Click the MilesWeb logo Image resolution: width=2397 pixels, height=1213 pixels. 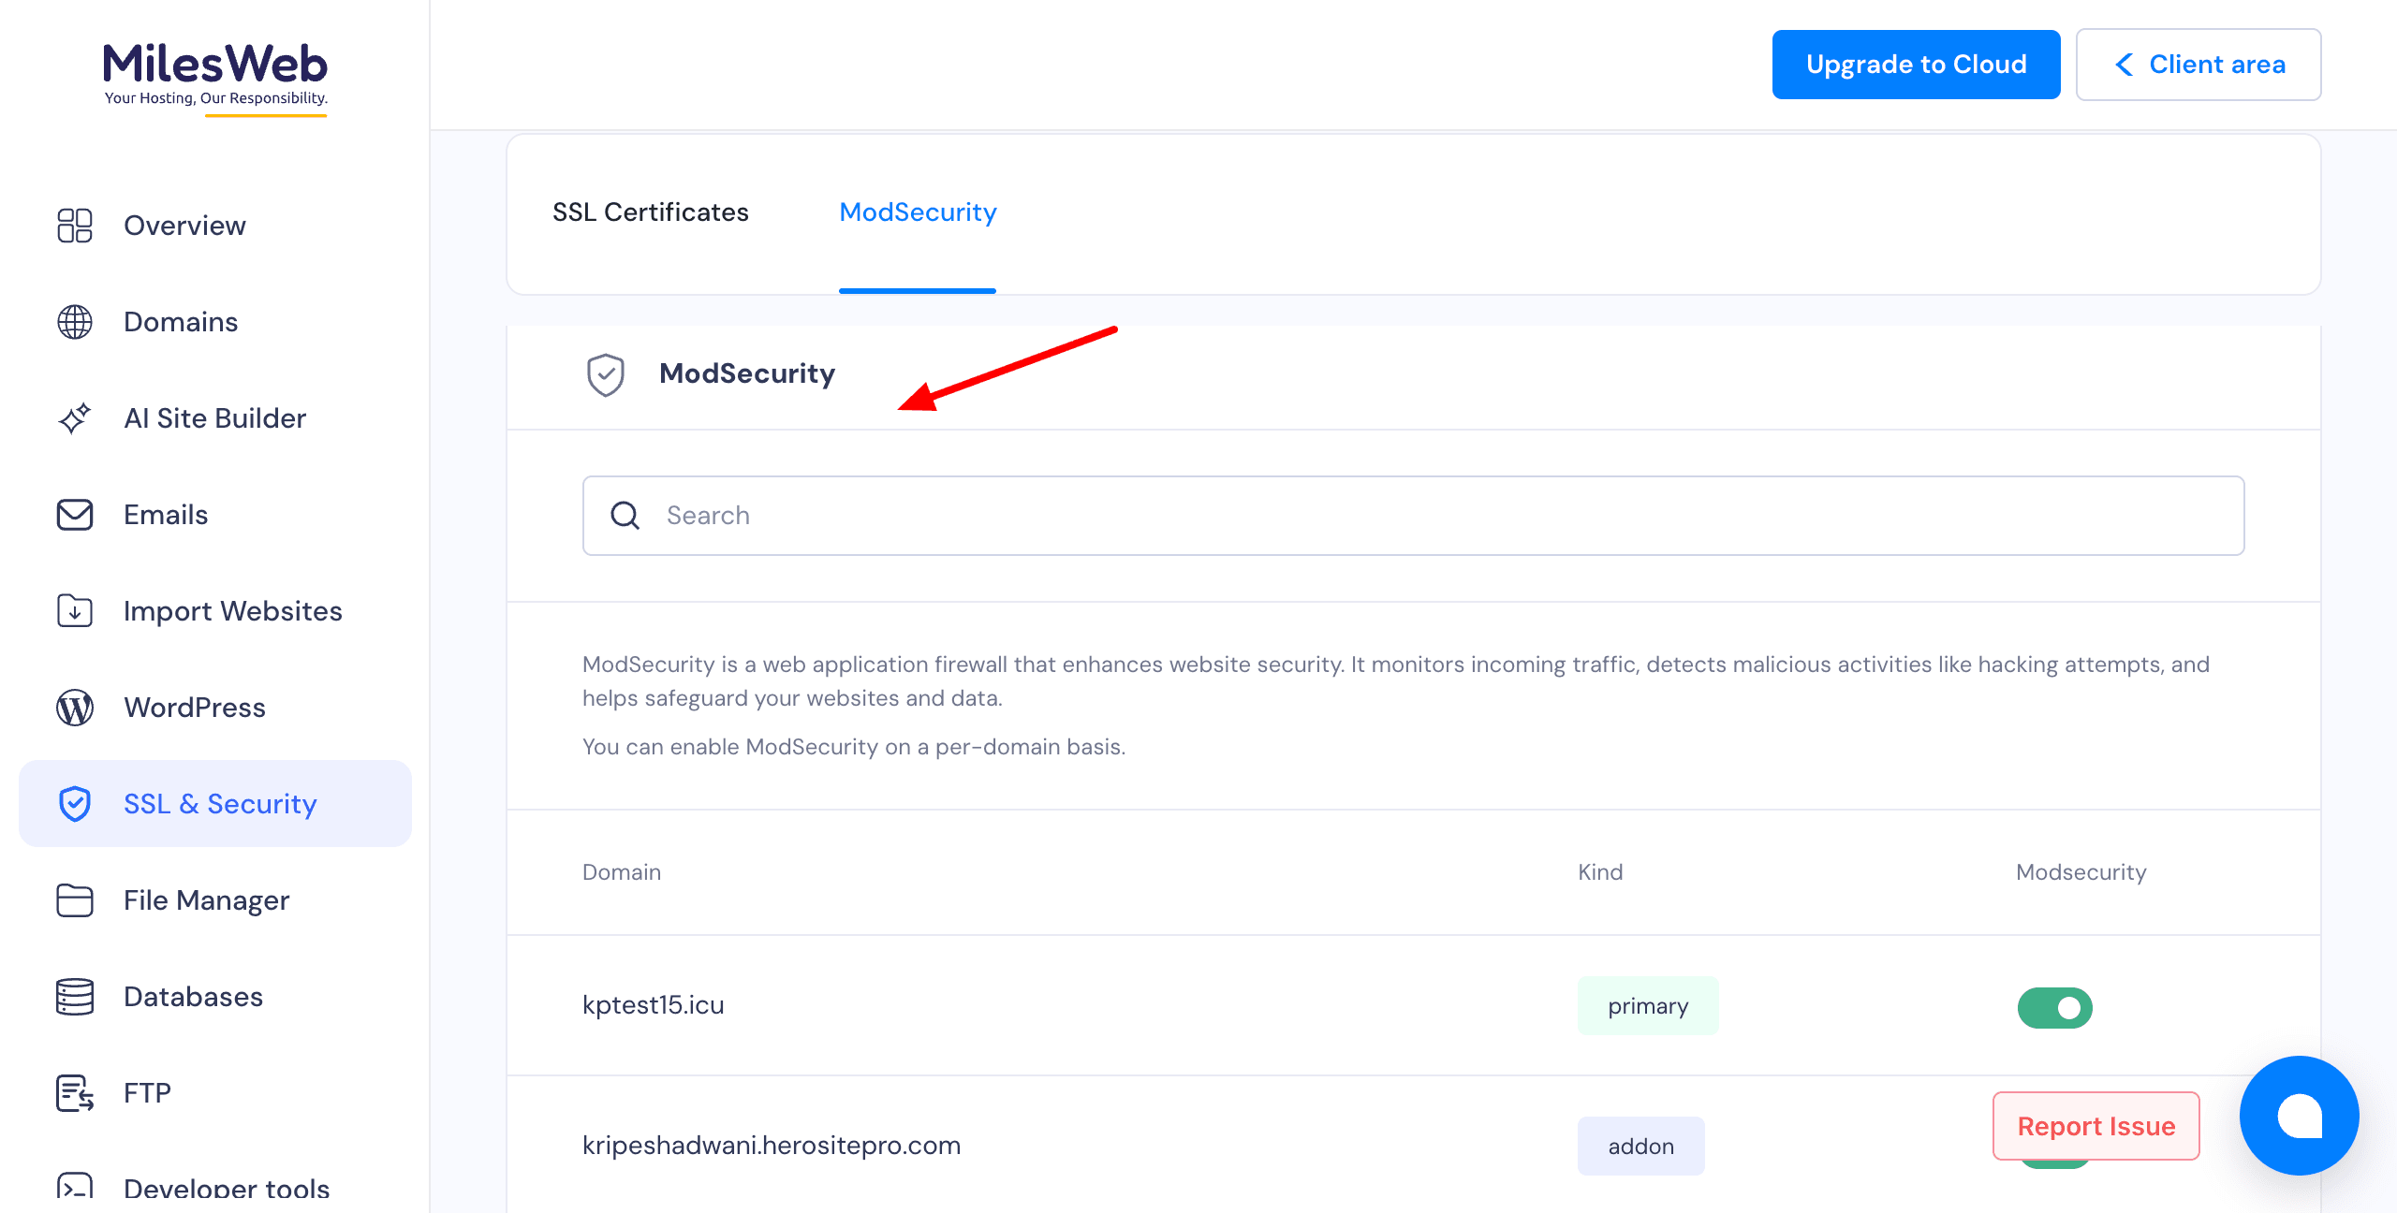[x=215, y=75]
